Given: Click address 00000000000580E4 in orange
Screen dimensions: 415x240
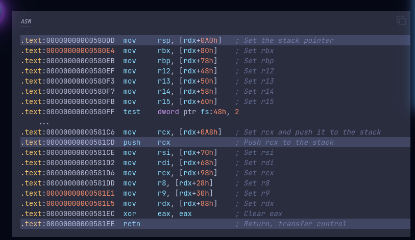Looking at the screenshot, I should click(x=80, y=50).
